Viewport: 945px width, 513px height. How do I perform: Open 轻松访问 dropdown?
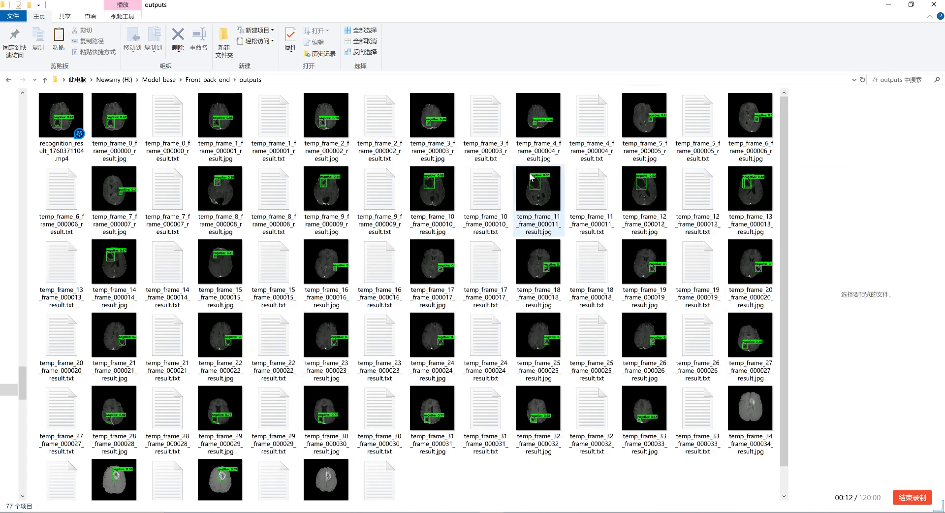255,41
